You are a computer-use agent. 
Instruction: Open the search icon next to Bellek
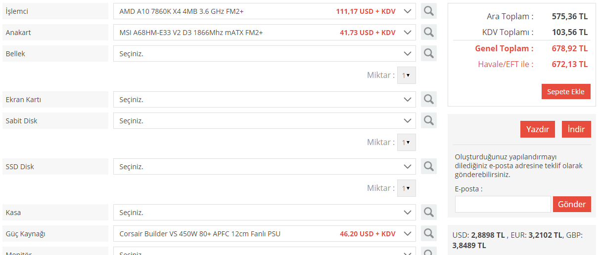click(429, 53)
